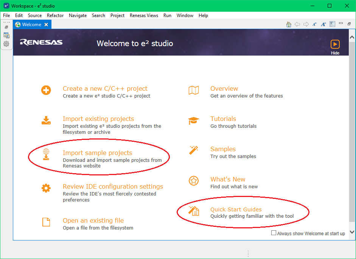Open the C/C++ projects icon in left trim
356x259 pixels.
click(x=6, y=35)
